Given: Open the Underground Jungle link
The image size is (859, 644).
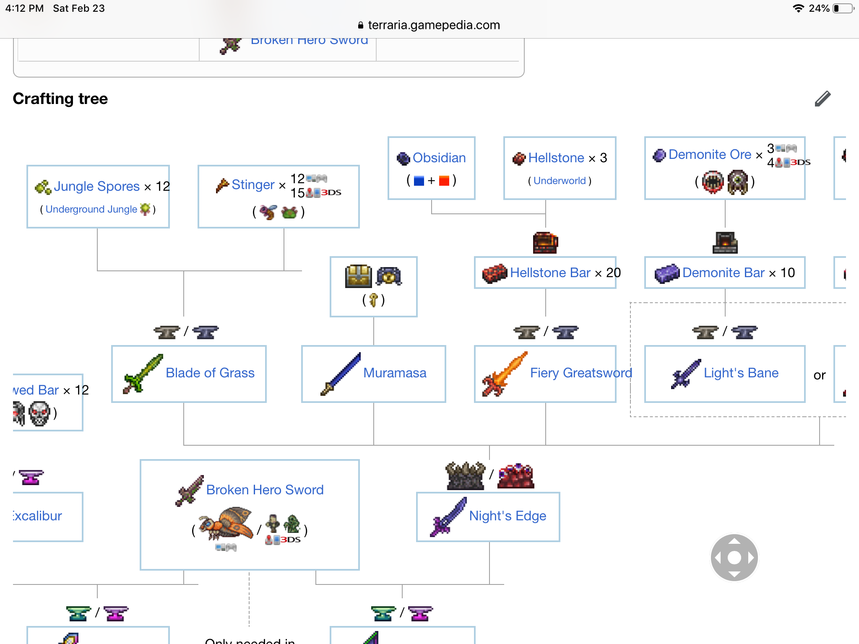Looking at the screenshot, I should 91,209.
